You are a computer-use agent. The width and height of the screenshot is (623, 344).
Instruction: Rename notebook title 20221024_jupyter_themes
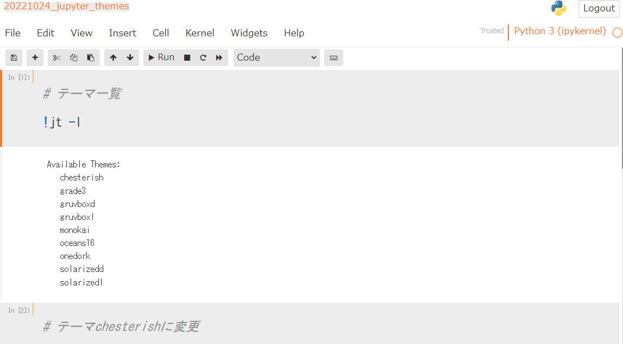pos(66,7)
